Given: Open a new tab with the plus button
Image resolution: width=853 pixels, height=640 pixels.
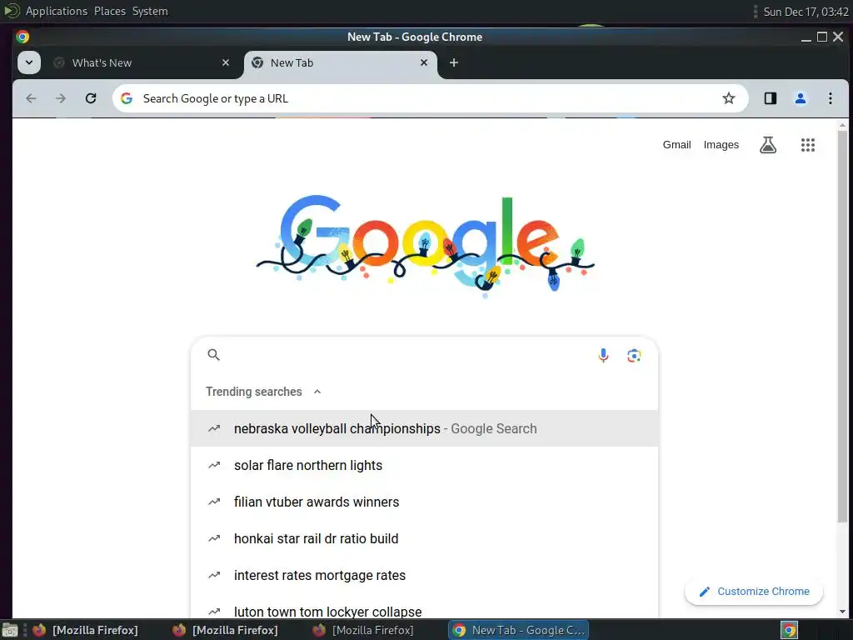Looking at the screenshot, I should tap(454, 62).
